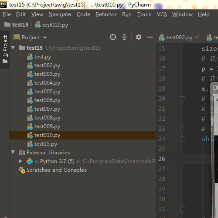Open the Edit menu
The height and width of the screenshot is (218, 218).
click(21, 14)
